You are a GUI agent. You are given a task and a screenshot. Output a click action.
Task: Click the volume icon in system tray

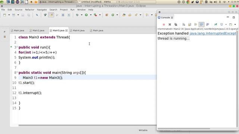coord(215,2)
